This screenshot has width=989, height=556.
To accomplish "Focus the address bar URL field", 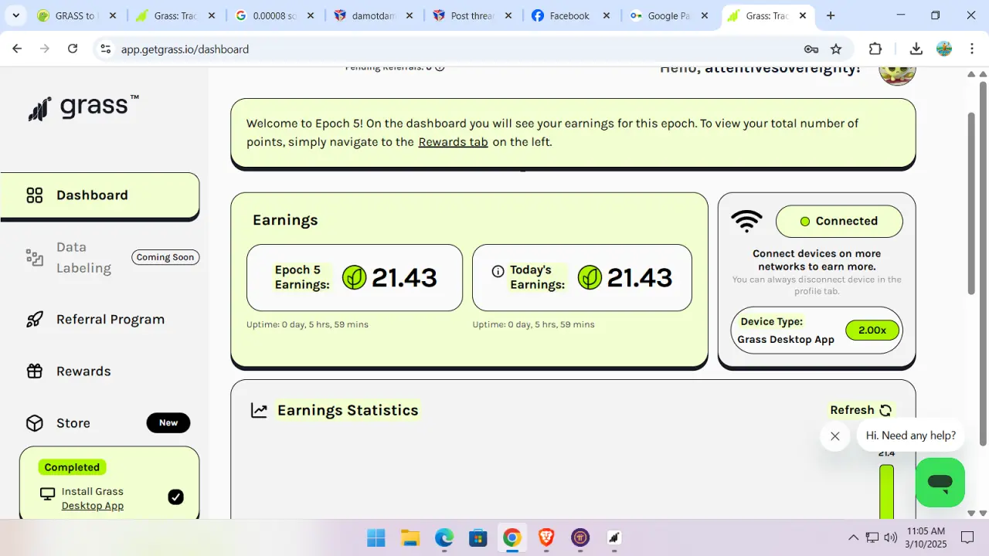I will [456, 49].
